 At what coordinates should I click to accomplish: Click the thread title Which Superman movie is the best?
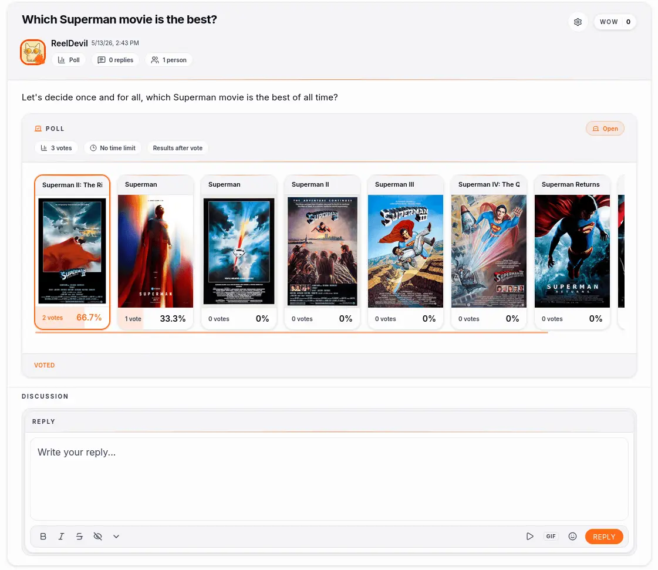(x=119, y=19)
